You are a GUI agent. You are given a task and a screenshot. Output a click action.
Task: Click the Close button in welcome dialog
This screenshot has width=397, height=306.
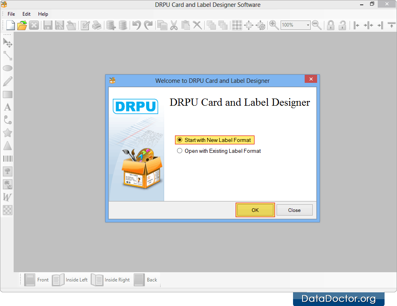pyautogui.click(x=295, y=210)
